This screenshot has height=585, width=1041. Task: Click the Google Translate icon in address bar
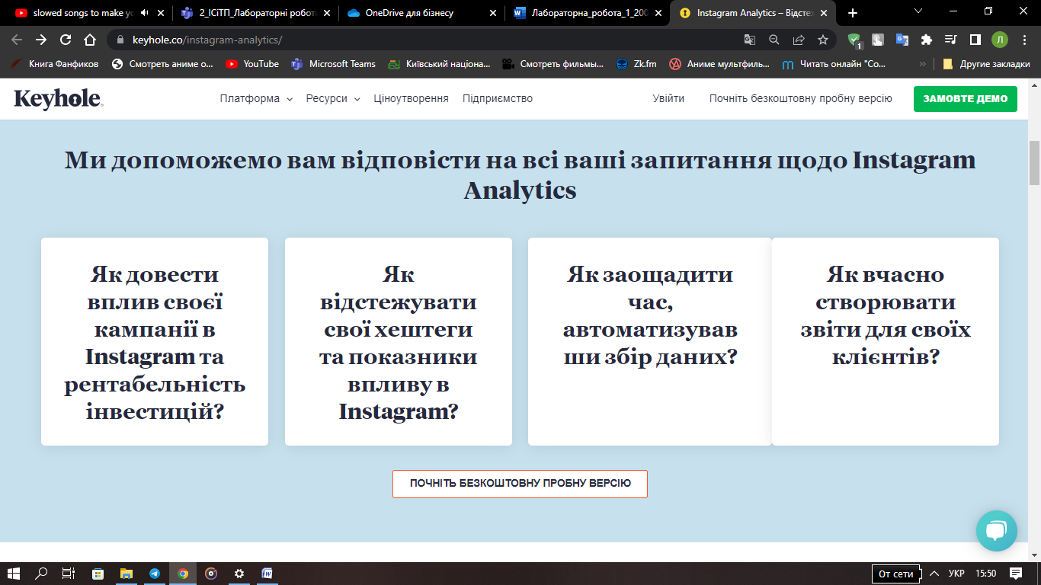point(750,40)
